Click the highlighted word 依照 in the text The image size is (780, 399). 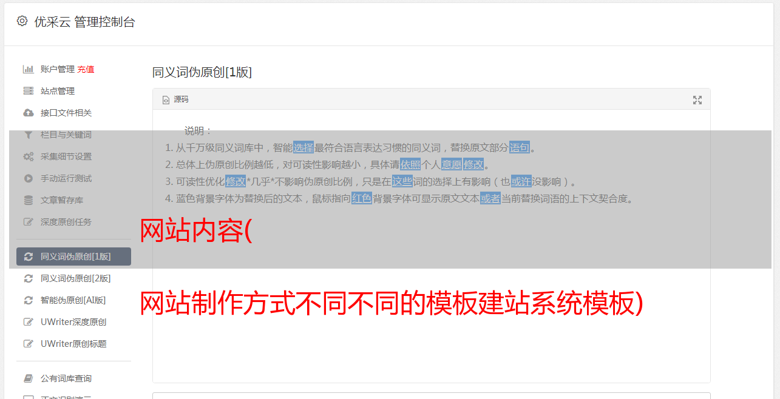[x=410, y=164]
